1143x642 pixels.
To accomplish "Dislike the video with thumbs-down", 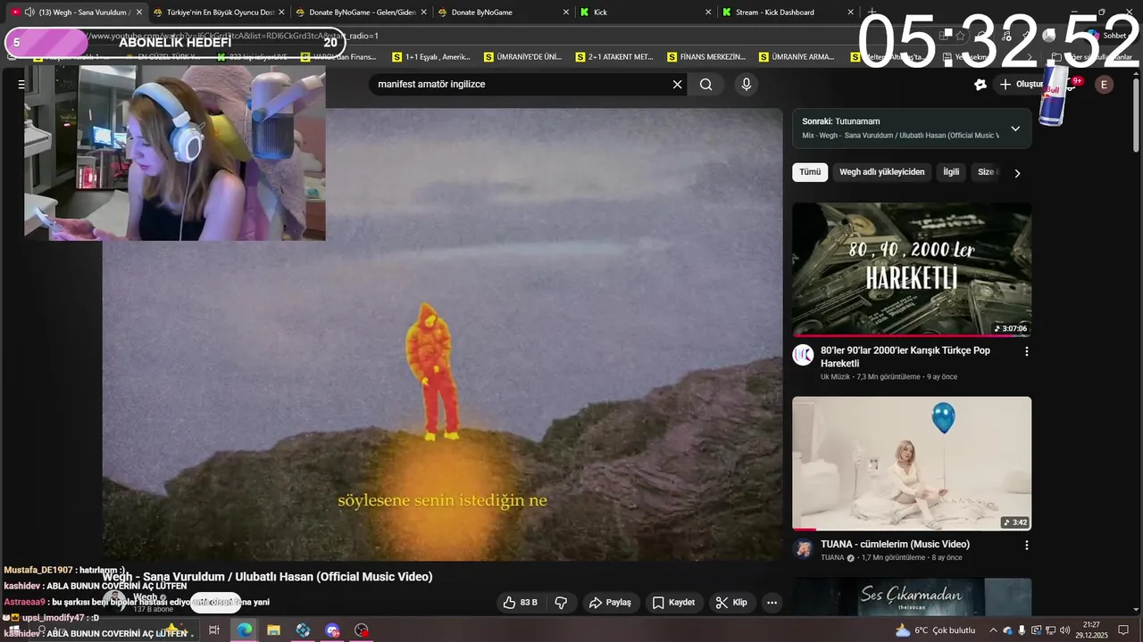I will pyautogui.click(x=561, y=603).
